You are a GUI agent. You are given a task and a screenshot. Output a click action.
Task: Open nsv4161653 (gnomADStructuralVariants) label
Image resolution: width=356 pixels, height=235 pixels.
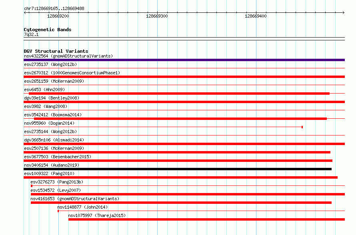tap(75, 199)
